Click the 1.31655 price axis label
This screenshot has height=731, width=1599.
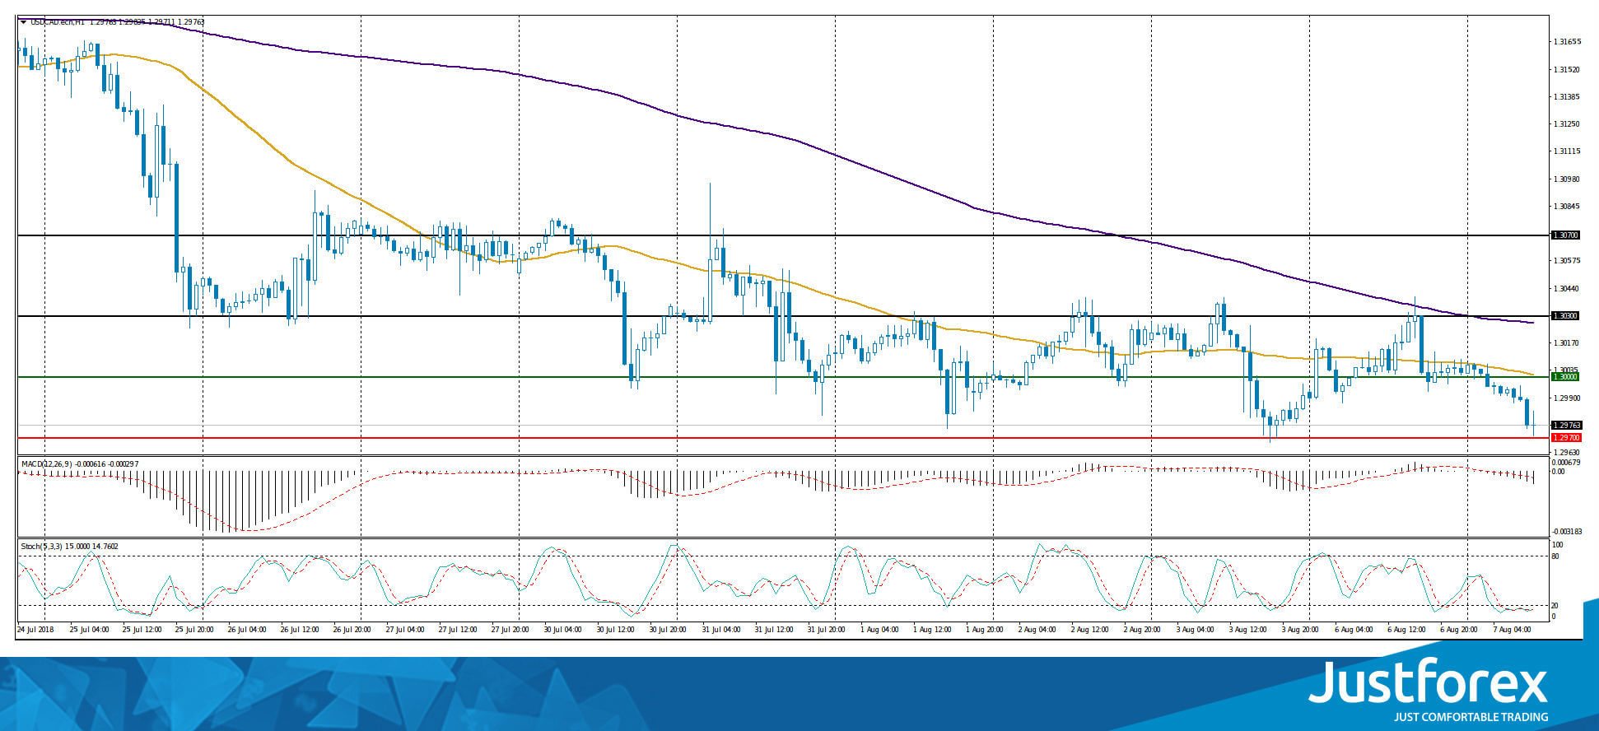tap(1567, 42)
